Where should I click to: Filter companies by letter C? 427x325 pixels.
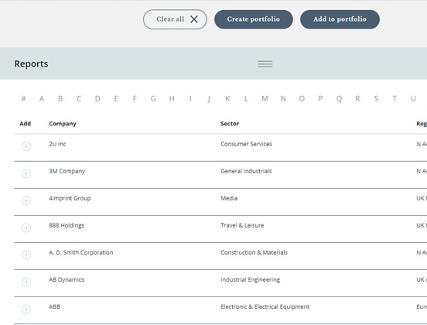79,98
